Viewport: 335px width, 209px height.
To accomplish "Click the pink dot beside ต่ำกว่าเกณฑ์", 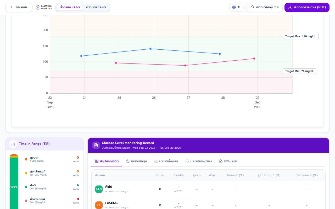I will (x=26, y=201).
